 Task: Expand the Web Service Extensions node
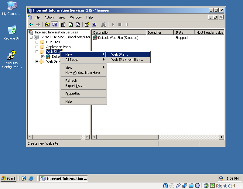pos(37,62)
